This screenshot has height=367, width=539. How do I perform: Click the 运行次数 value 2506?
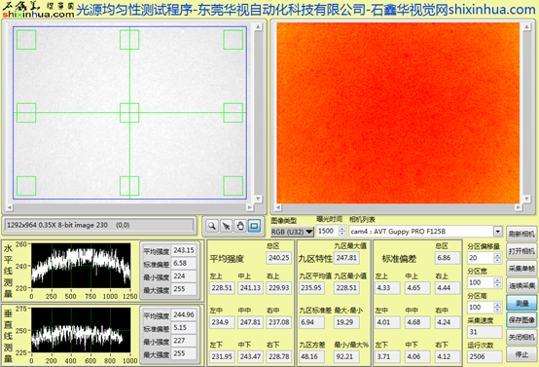[484, 356]
